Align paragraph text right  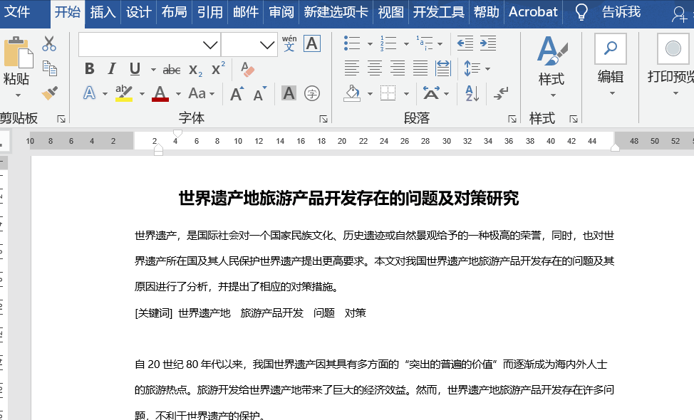click(x=398, y=68)
